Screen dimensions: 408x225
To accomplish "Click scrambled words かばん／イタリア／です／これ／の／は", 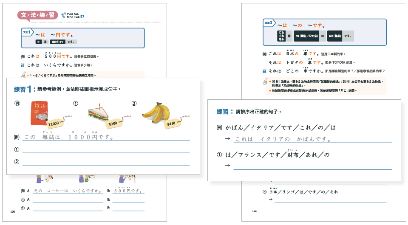I will coord(281,127).
